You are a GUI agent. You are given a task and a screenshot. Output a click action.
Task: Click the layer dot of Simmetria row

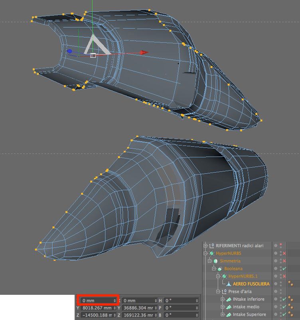[276, 261]
